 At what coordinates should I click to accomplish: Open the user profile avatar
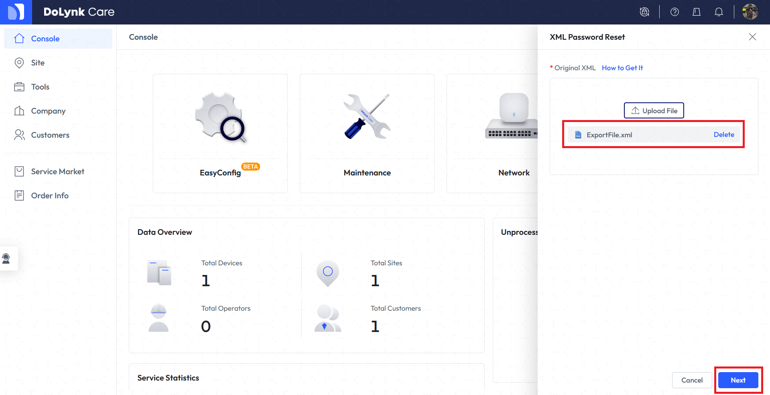click(x=750, y=12)
